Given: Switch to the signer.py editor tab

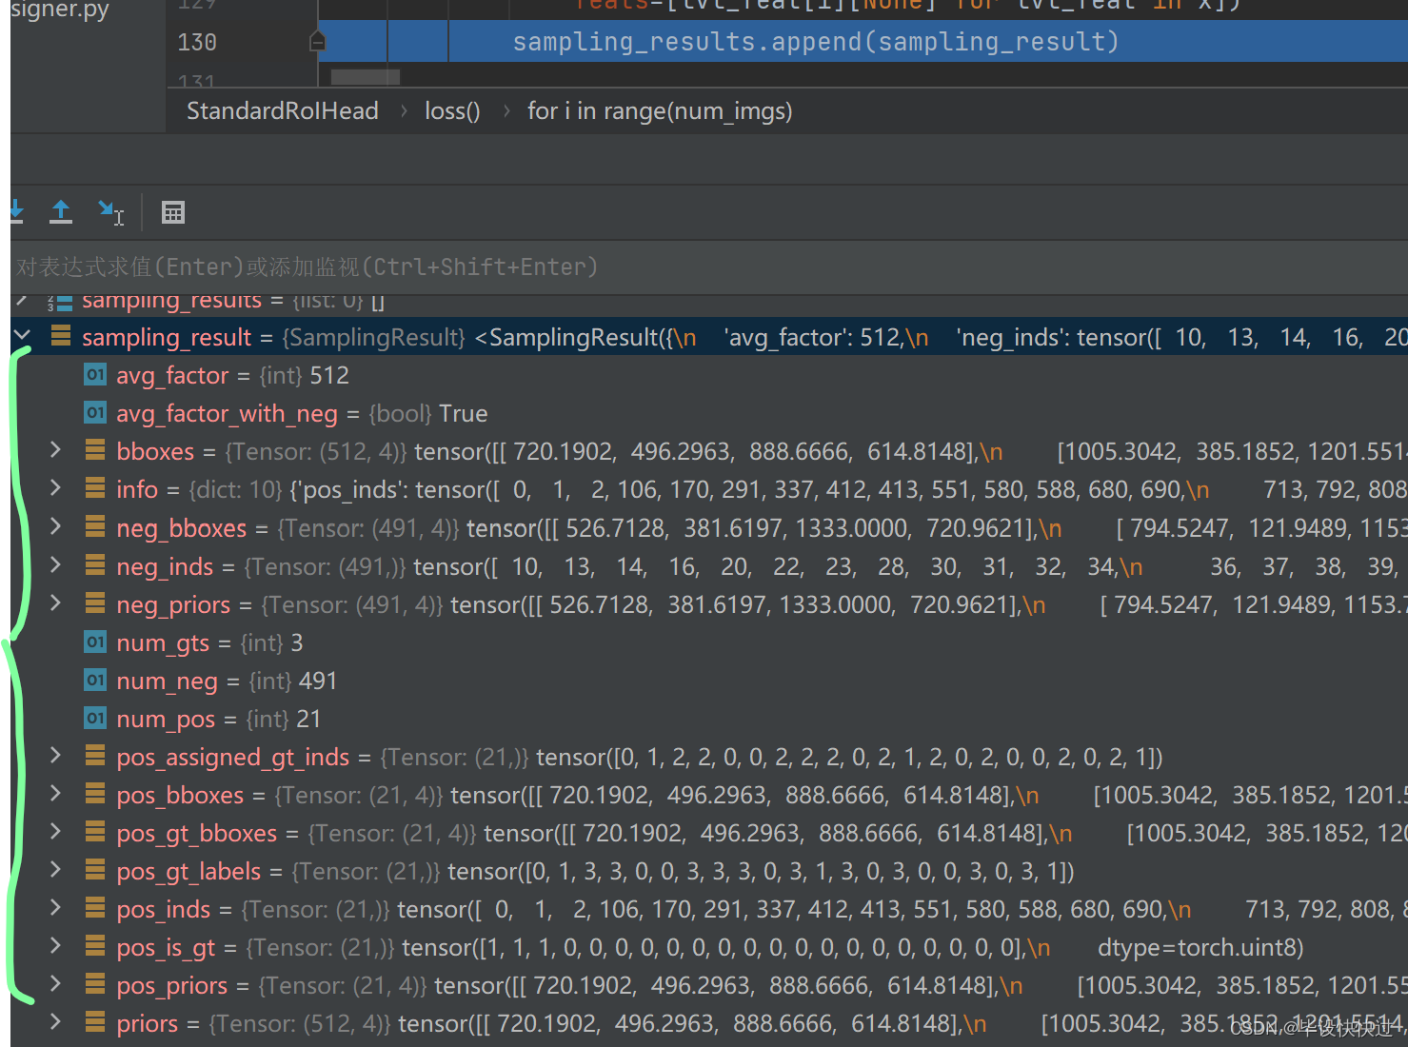Looking at the screenshot, I should point(59,10).
